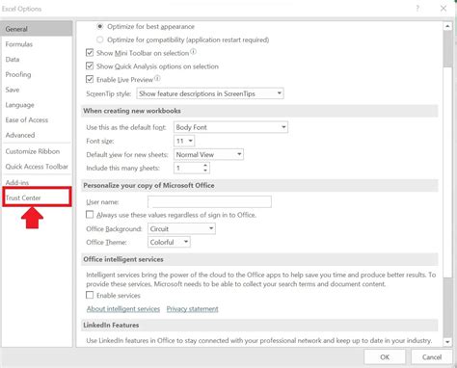The image size is (457, 368).
Task: Click the Include this many sheets field
Action: click(188, 168)
